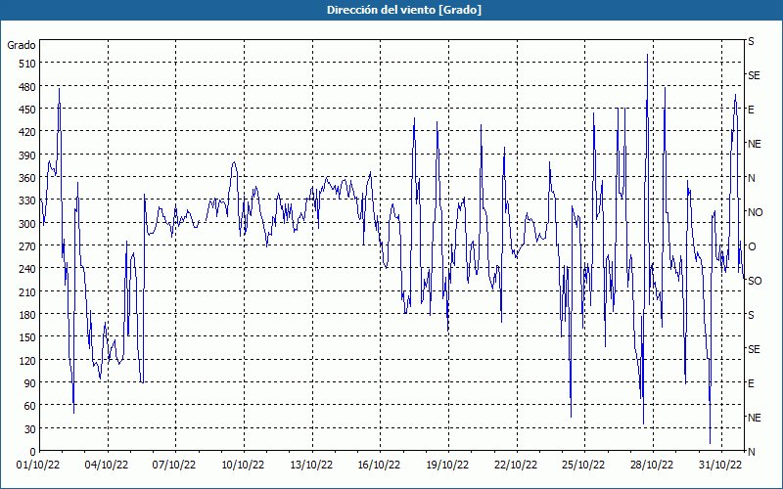Click the 510 y-axis value
The height and width of the screenshot is (489, 783).
27,64
